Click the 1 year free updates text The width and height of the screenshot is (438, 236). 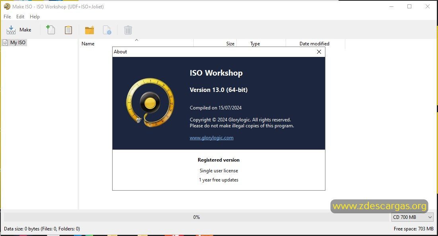pos(218,180)
